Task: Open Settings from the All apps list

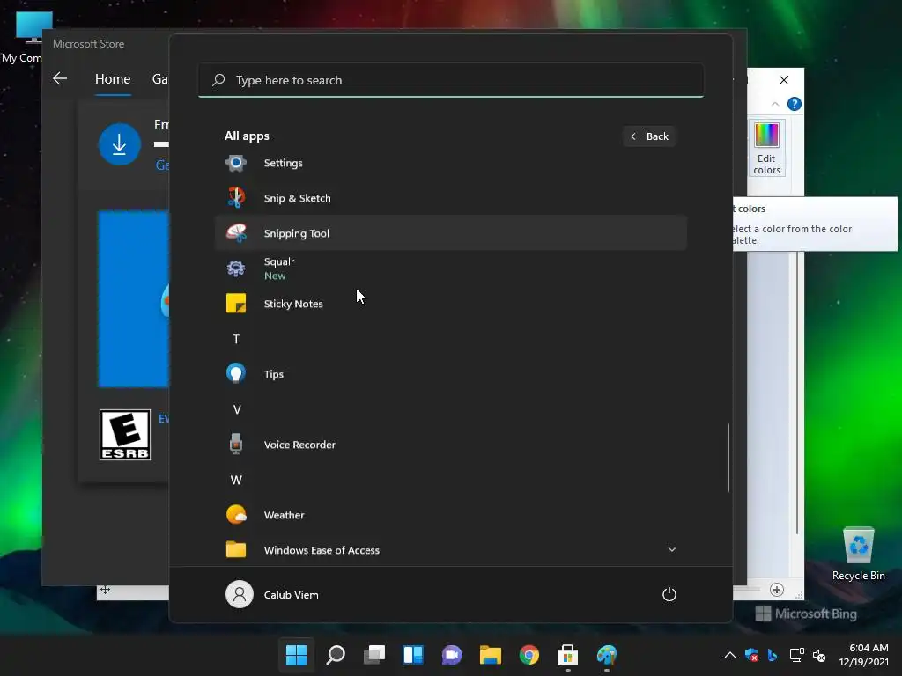Action: point(450,163)
